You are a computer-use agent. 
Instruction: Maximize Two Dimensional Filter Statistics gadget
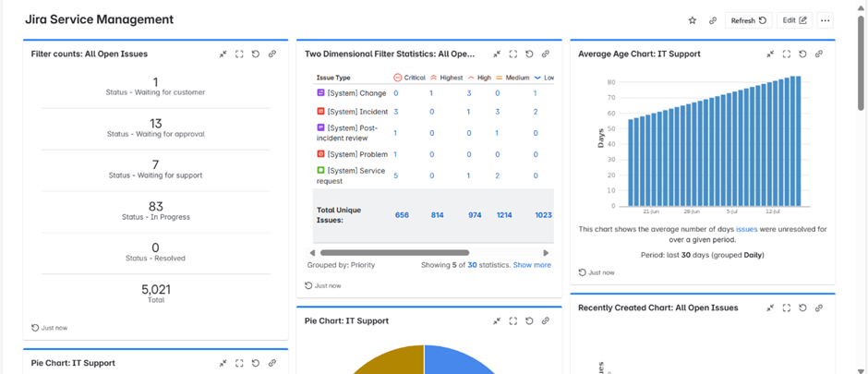click(x=513, y=54)
